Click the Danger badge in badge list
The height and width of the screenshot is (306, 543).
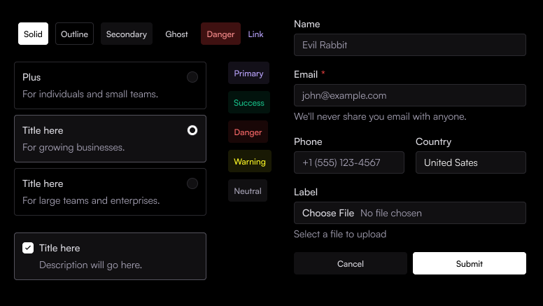(248, 132)
